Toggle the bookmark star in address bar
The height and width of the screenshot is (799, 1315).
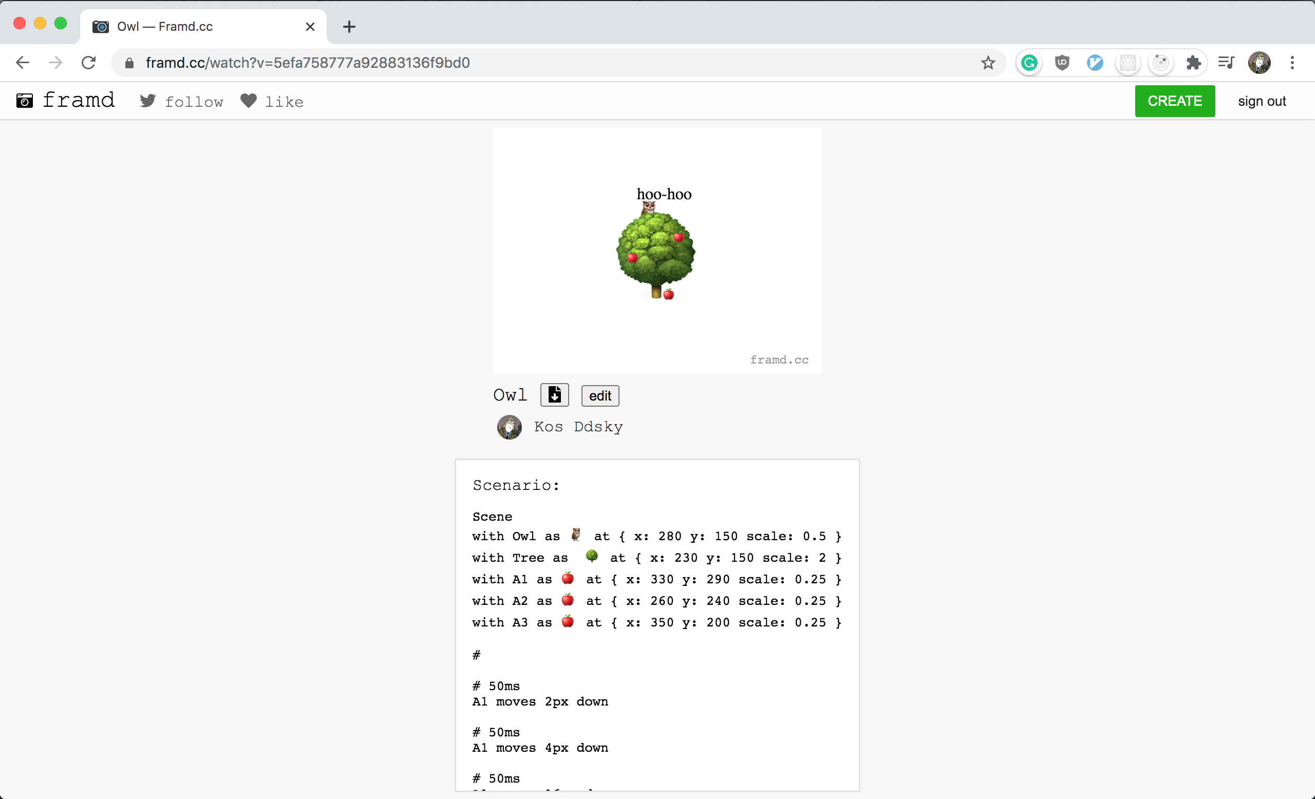[x=988, y=63]
